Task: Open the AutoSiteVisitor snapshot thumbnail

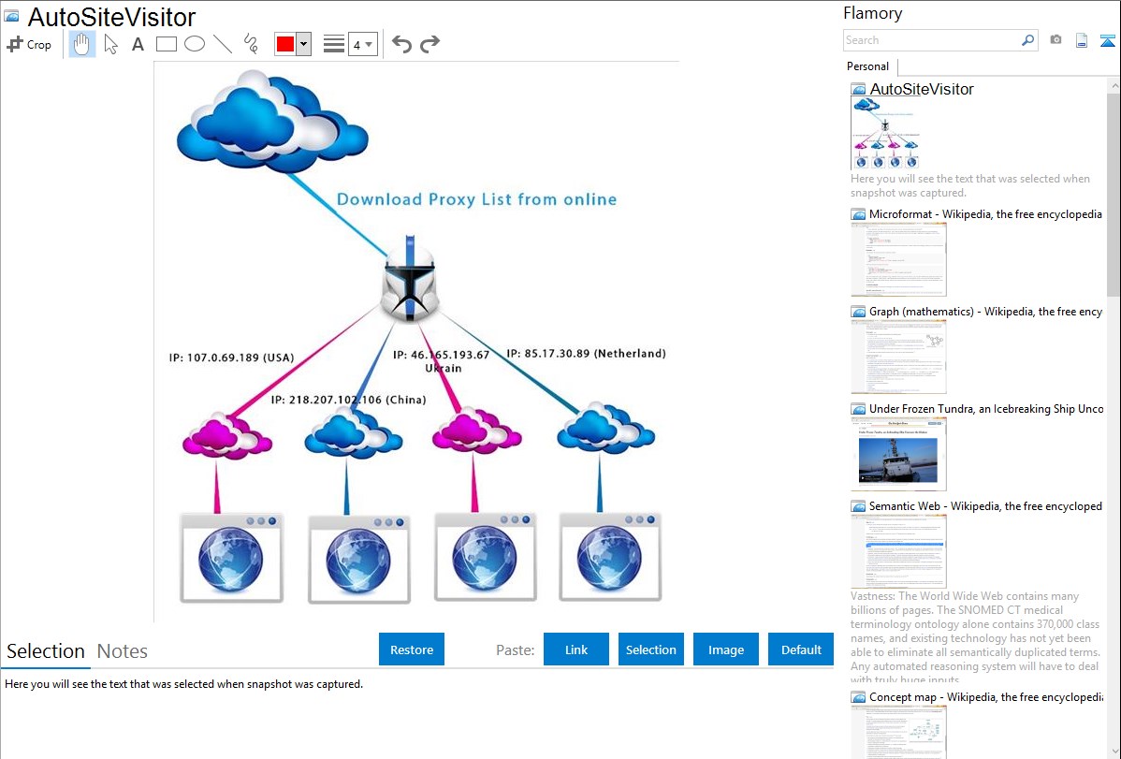Action: pos(885,133)
